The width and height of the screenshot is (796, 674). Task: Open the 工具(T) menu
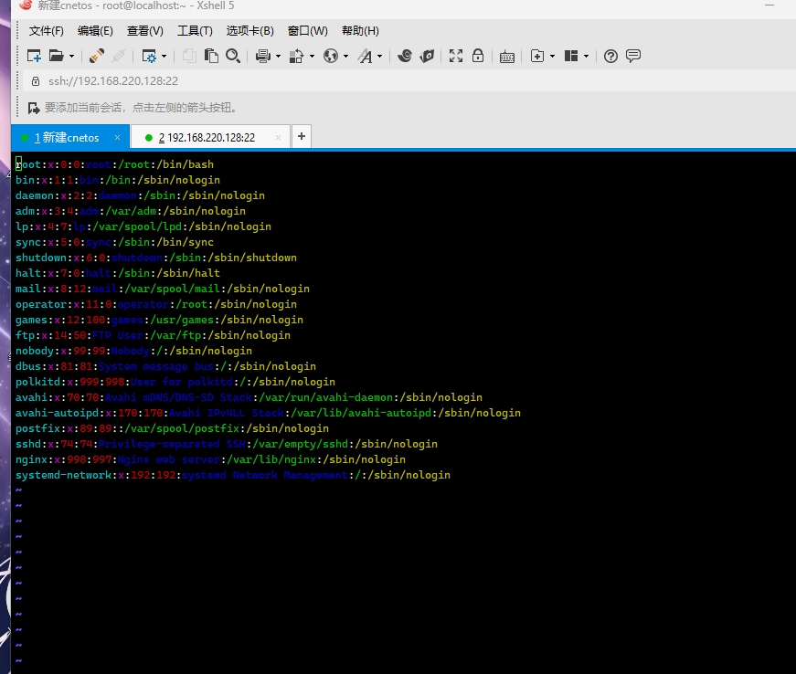pyautogui.click(x=195, y=31)
